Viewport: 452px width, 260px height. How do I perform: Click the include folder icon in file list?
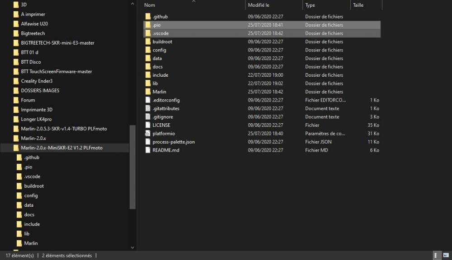pyautogui.click(x=148, y=75)
